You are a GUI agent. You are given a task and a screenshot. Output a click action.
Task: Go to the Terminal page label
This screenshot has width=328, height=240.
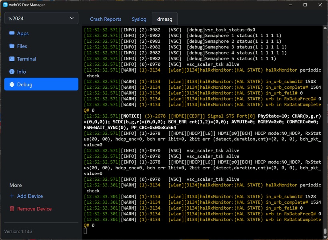pyautogui.click(x=27, y=59)
